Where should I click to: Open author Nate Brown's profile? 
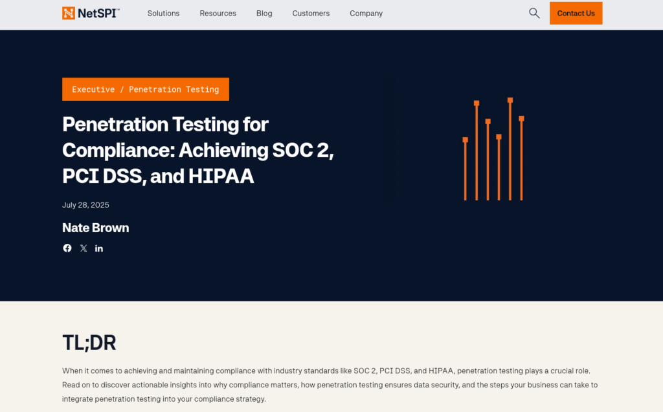coord(96,228)
